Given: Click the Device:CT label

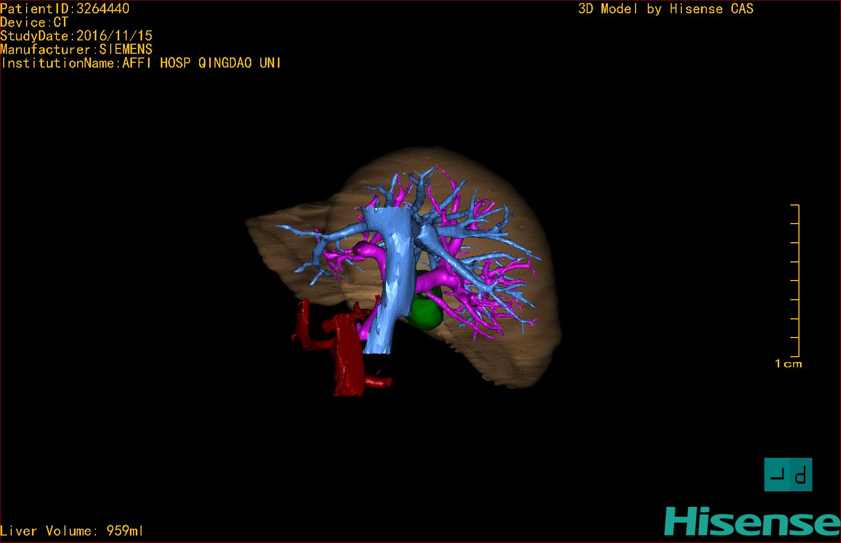Looking at the screenshot, I should [x=34, y=22].
